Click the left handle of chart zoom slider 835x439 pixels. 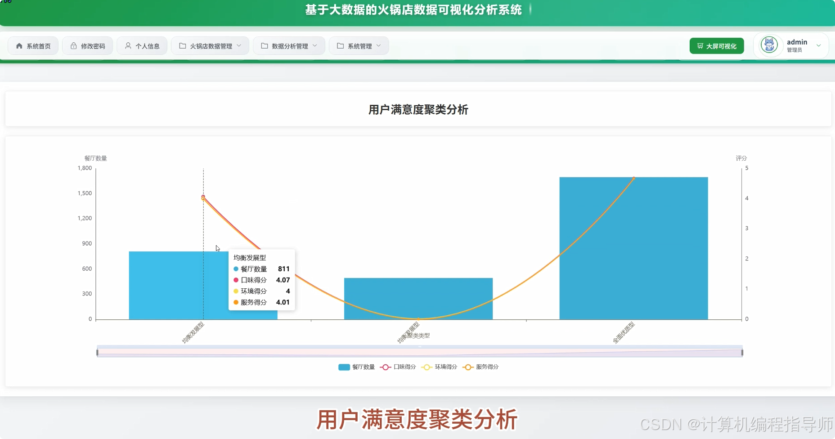coord(97,353)
